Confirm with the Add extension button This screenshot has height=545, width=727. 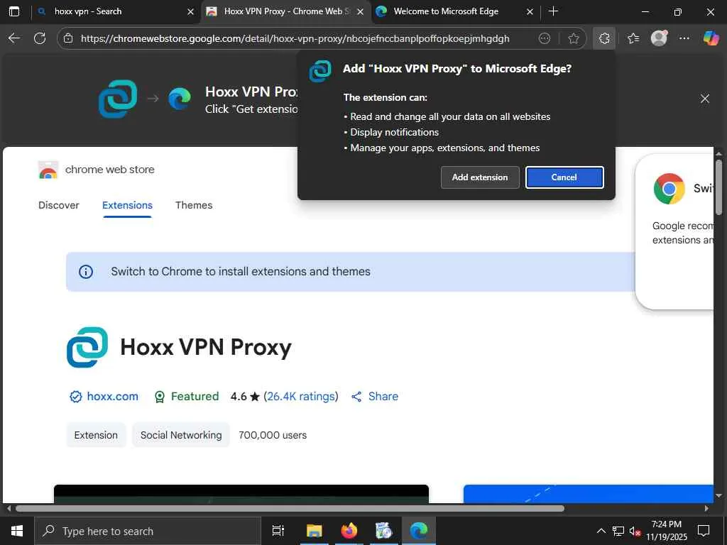pyautogui.click(x=480, y=177)
